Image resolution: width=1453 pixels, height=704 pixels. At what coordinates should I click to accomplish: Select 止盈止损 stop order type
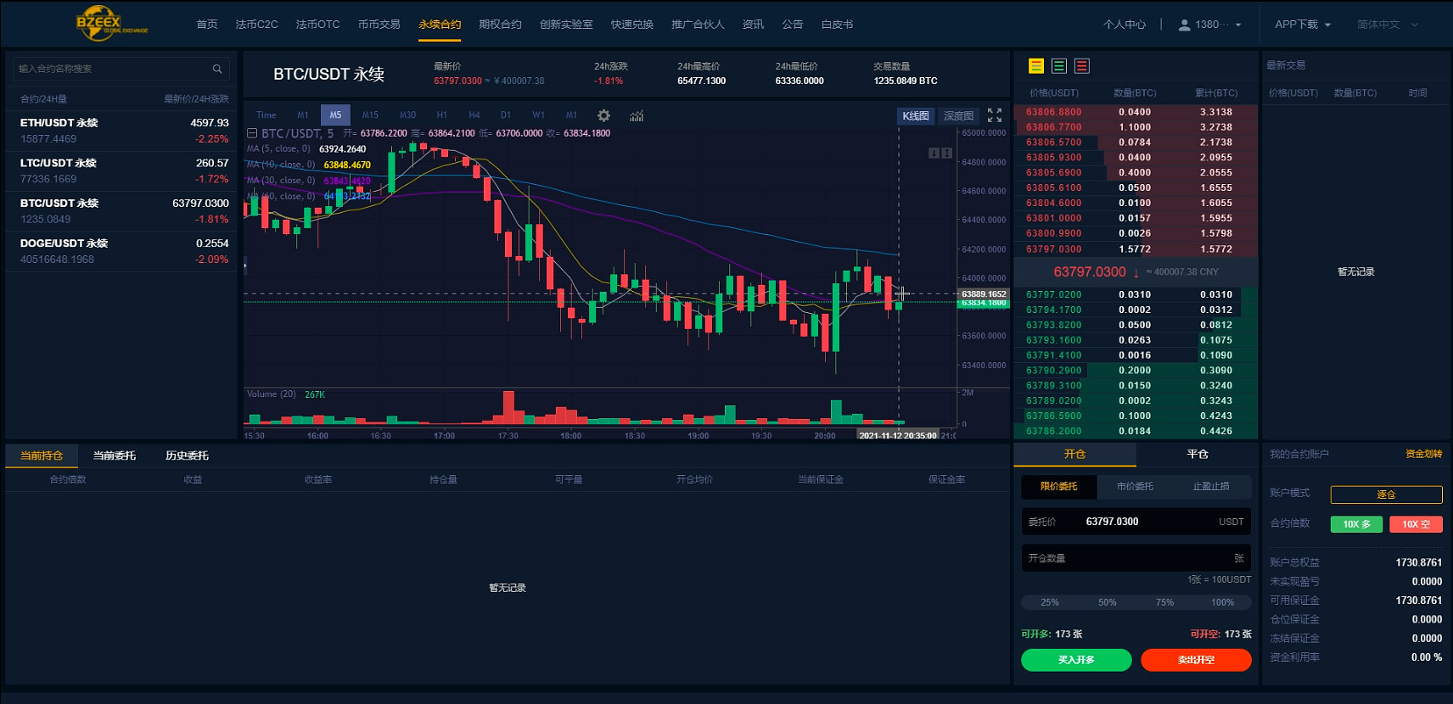point(1211,486)
